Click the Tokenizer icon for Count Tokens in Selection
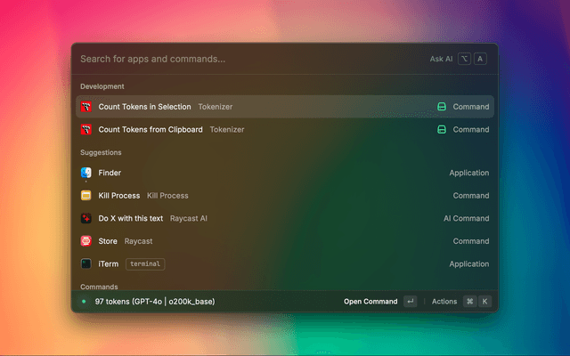Image resolution: width=570 pixels, height=356 pixels. tap(86, 107)
